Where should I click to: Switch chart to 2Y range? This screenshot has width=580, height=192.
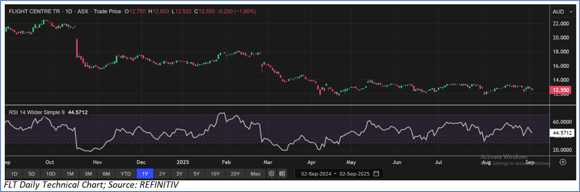[x=162, y=174]
